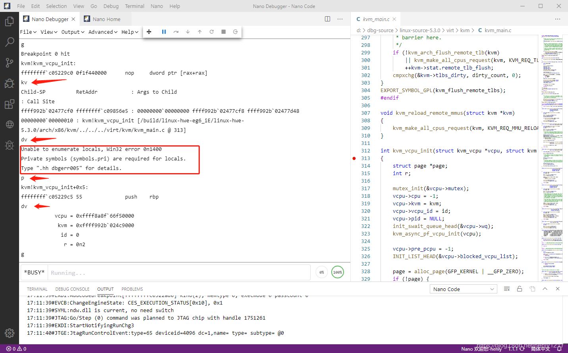Open the debugger Output dropdown menu
The width and height of the screenshot is (568, 353).
(73, 32)
